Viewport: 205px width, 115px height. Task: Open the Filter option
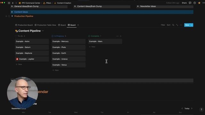tap(163, 25)
